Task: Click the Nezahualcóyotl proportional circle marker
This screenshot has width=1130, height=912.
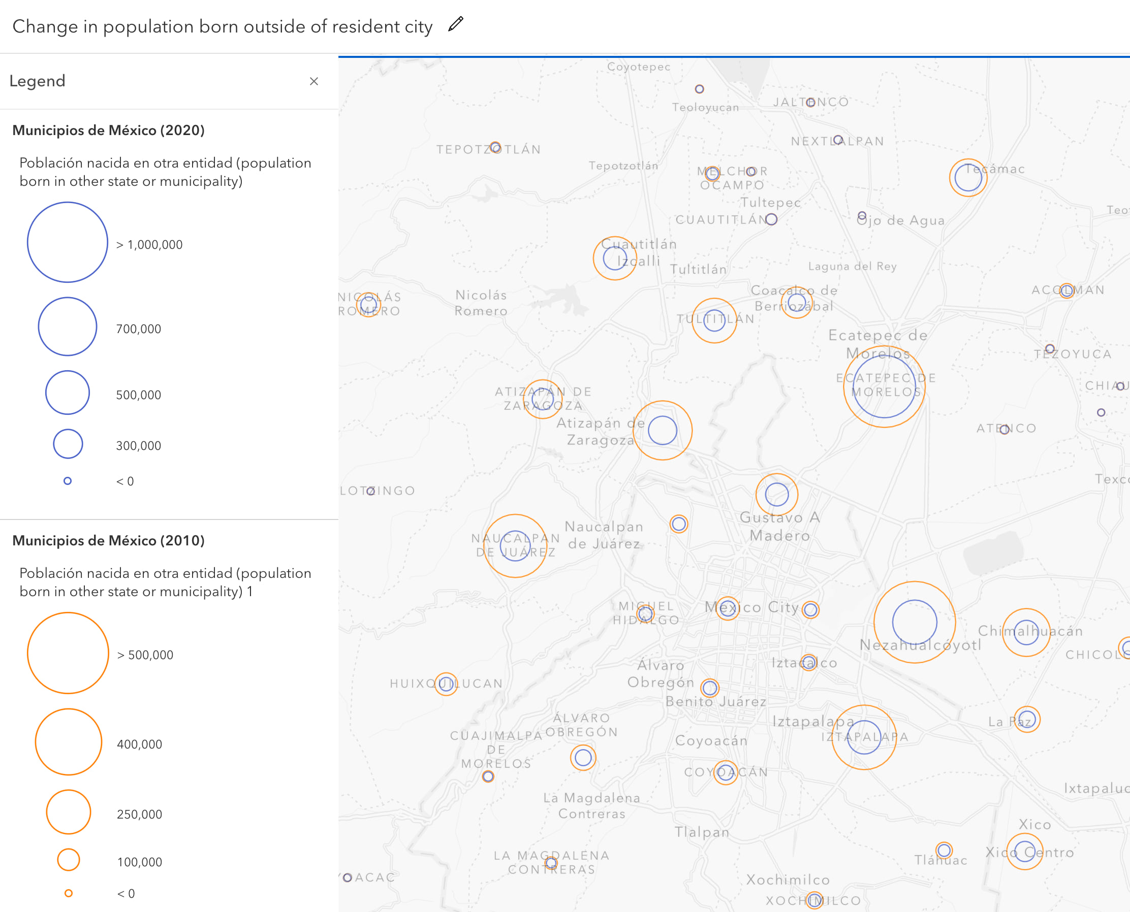Action: 915,622
